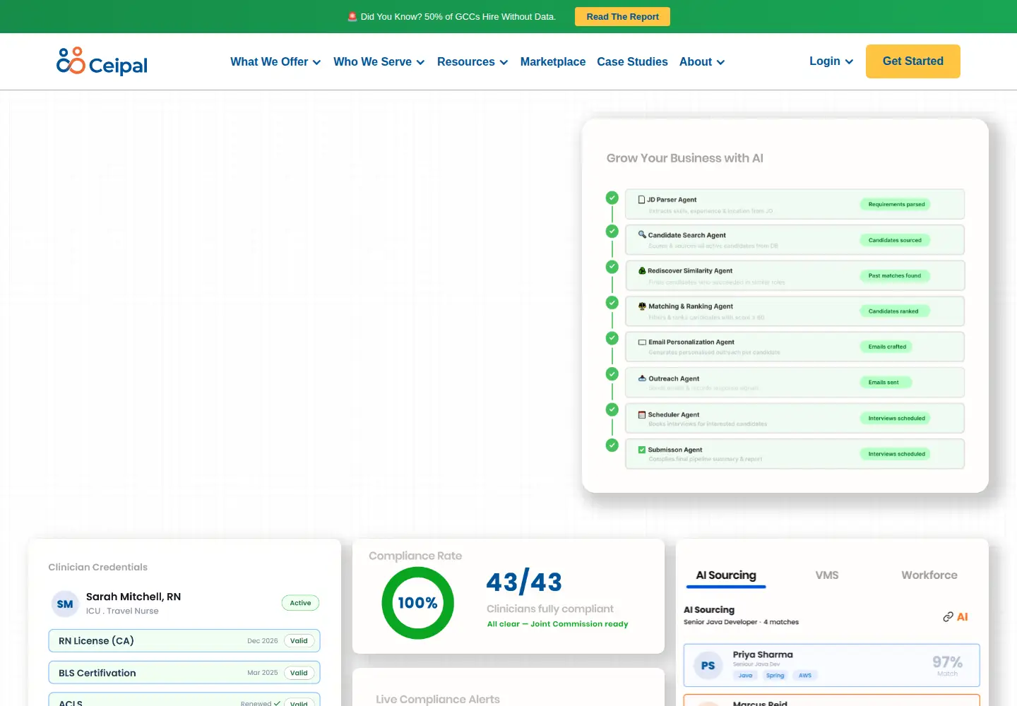Click the Priya Sharma candidate name
The image size is (1017, 706).
point(763,654)
